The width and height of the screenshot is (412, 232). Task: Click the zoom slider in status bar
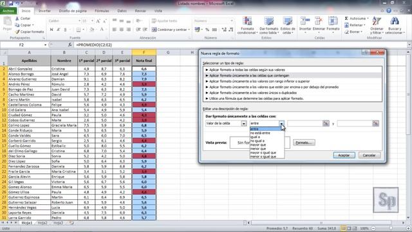tap(390, 228)
